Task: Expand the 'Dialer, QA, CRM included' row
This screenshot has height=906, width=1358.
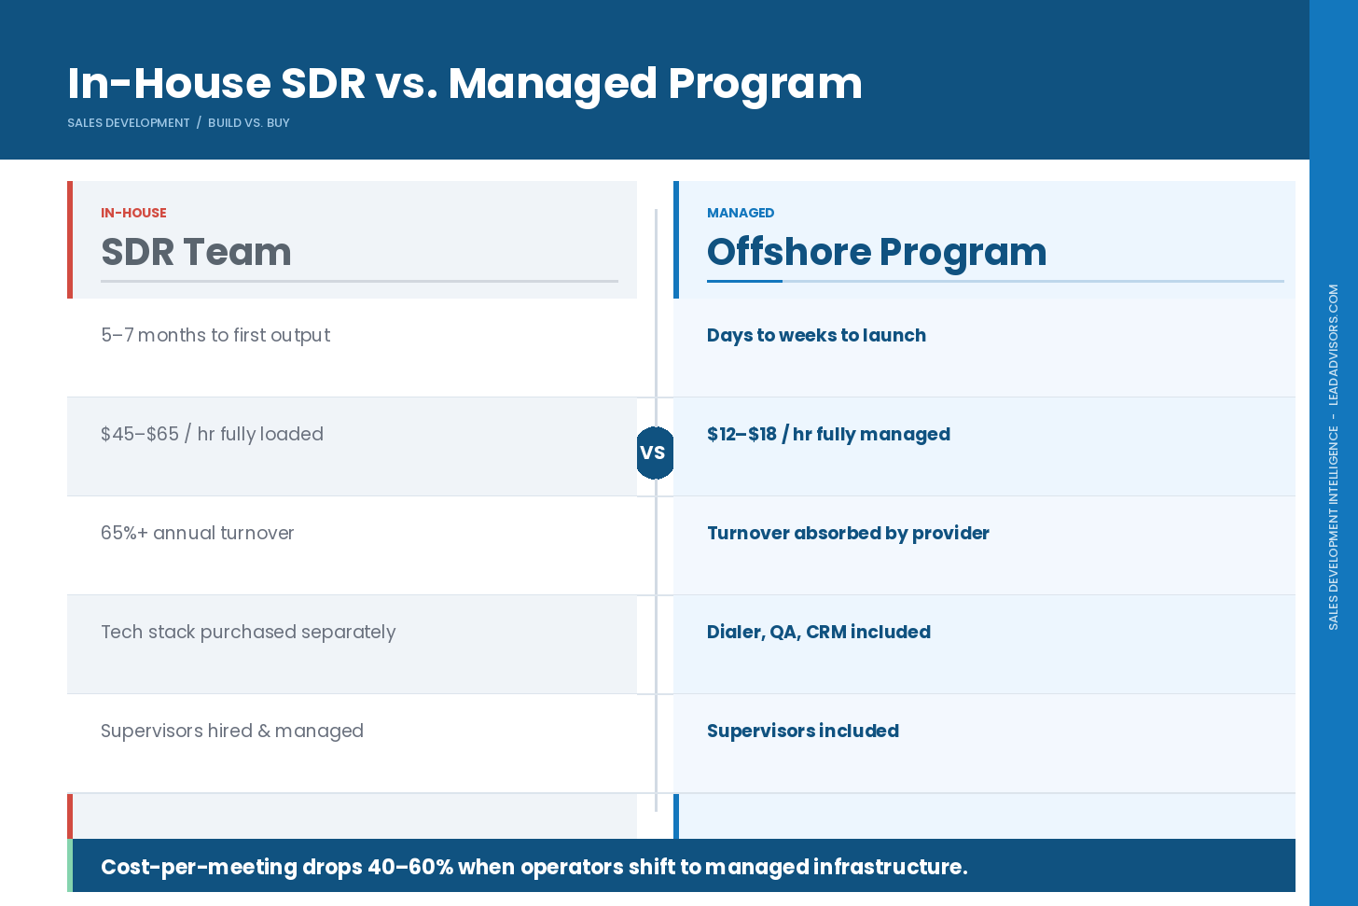Action: pyautogui.click(x=818, y=632)
